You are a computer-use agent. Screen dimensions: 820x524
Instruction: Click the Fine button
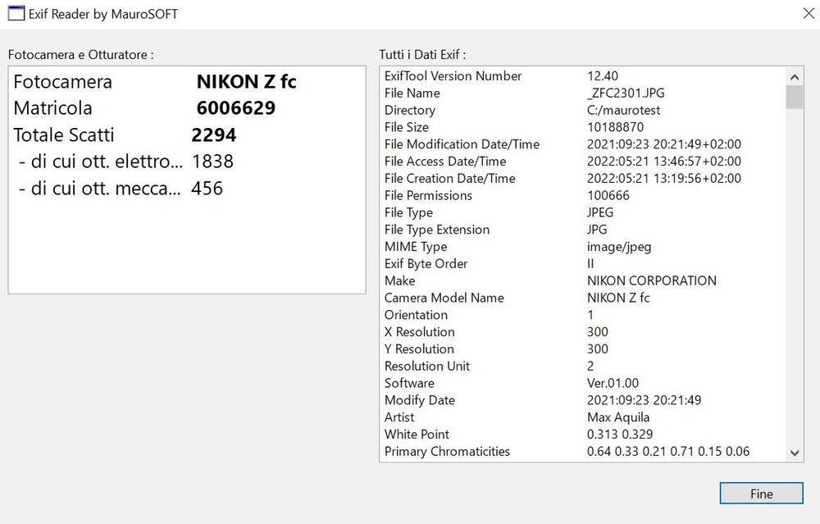click(x=761, y=493)
